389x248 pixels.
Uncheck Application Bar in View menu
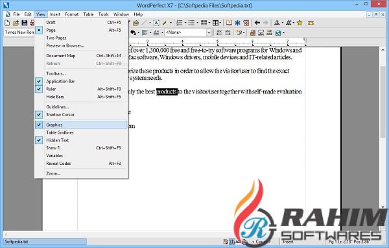[x=81, y=81]
